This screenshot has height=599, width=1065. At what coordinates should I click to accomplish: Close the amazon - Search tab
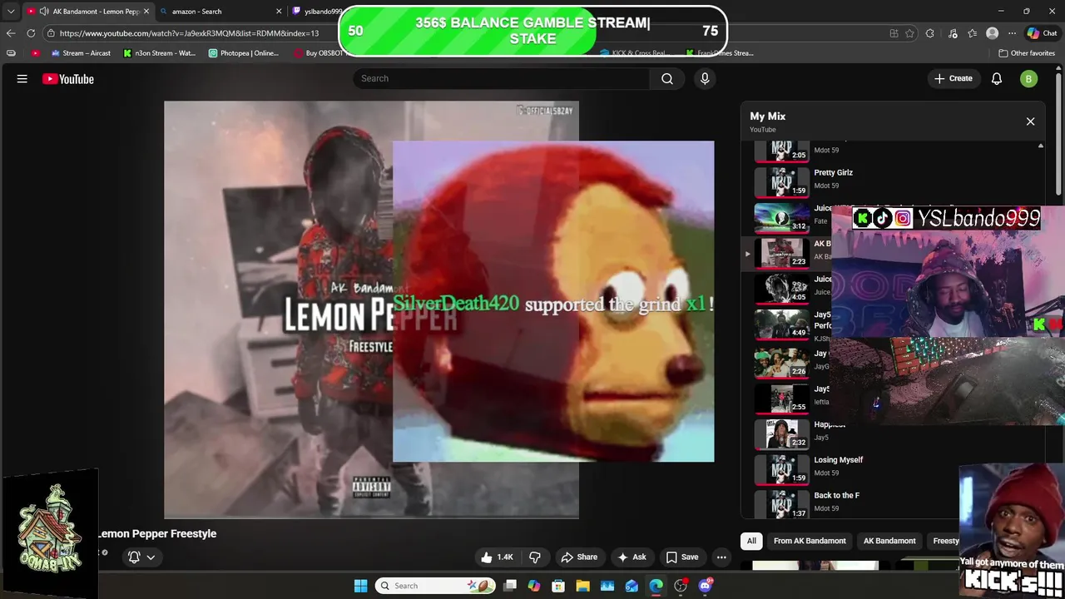click(279, 12)
